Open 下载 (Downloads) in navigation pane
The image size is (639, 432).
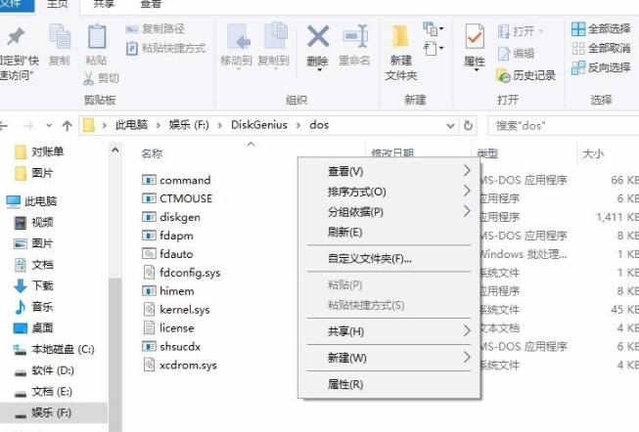(33, 285)
